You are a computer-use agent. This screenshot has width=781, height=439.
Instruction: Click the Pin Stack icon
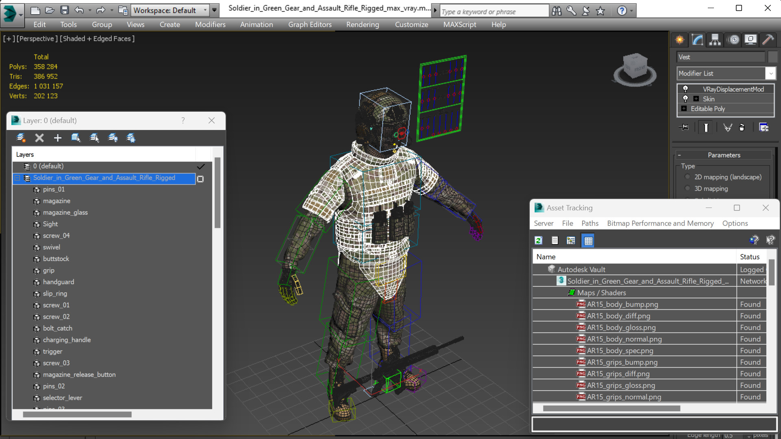(x=684, y=128)
